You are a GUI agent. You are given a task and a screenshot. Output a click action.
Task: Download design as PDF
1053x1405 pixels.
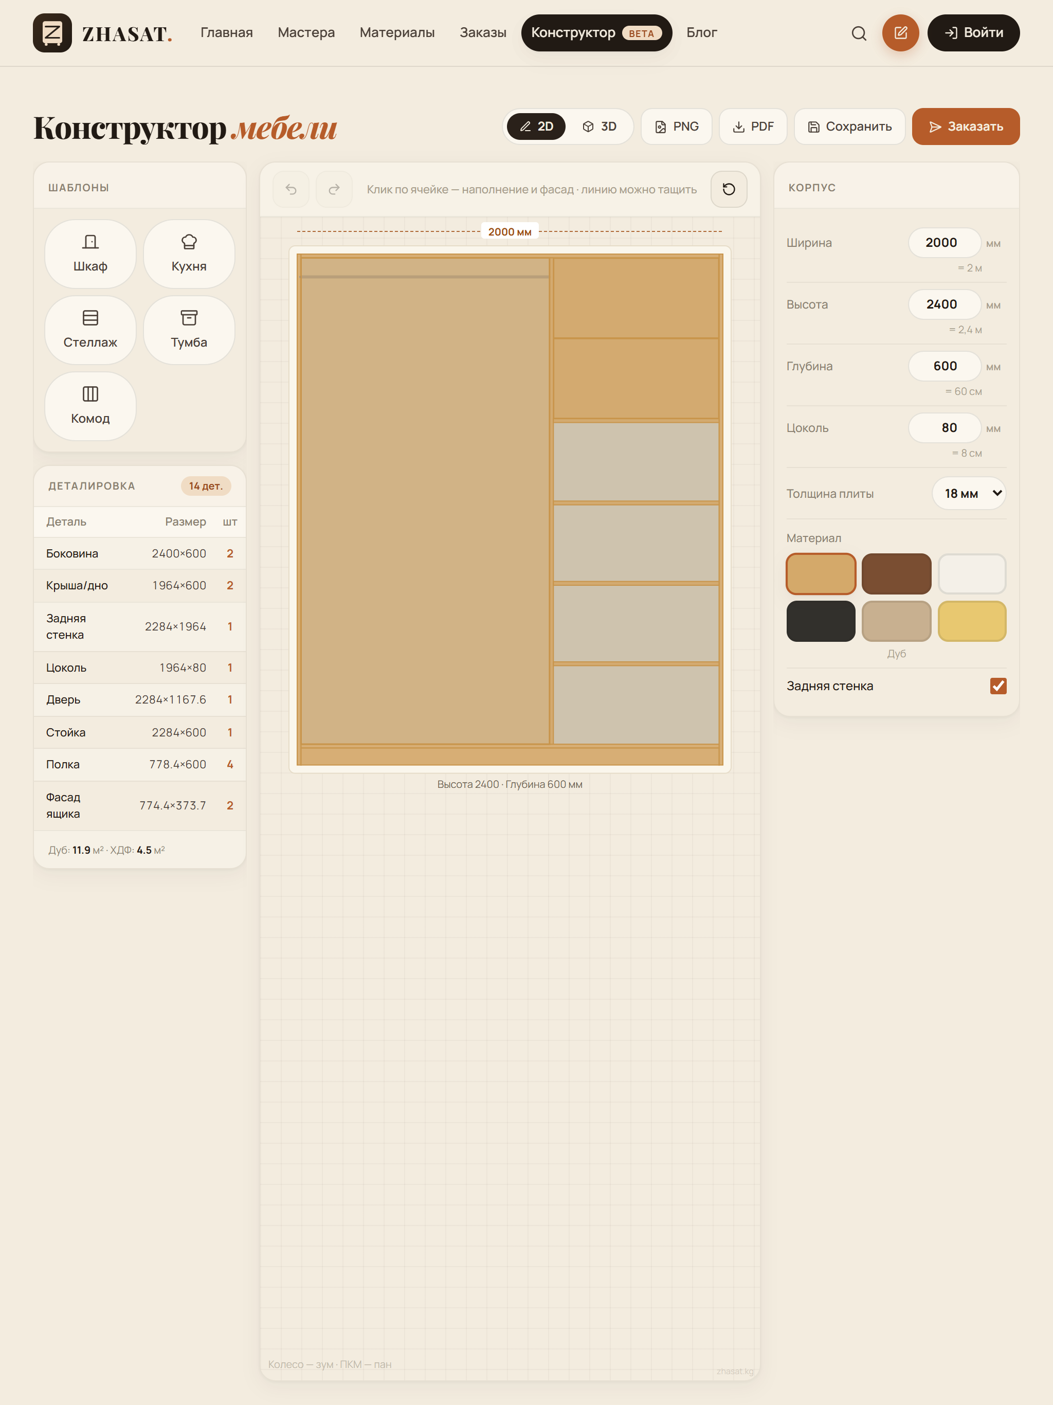753,127
